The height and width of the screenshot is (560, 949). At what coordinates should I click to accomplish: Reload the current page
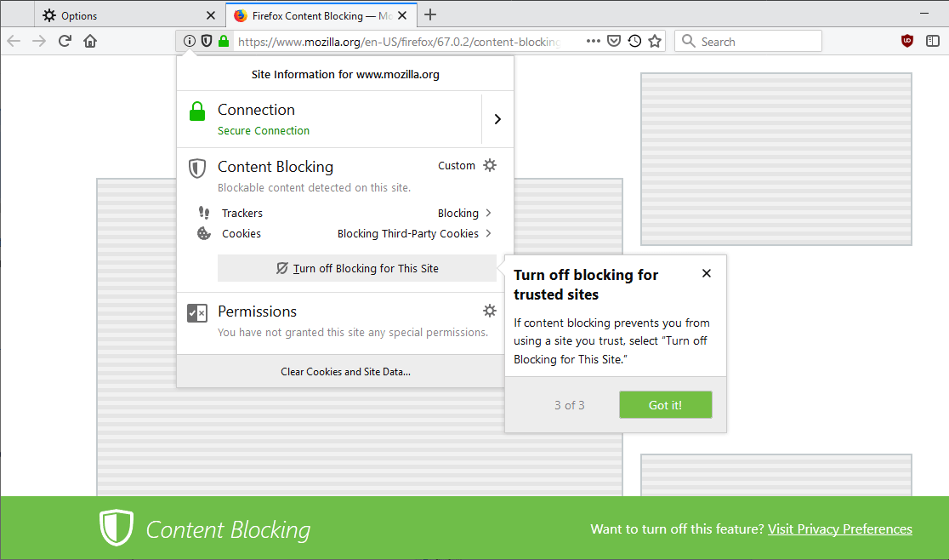[x=65, y=41]
